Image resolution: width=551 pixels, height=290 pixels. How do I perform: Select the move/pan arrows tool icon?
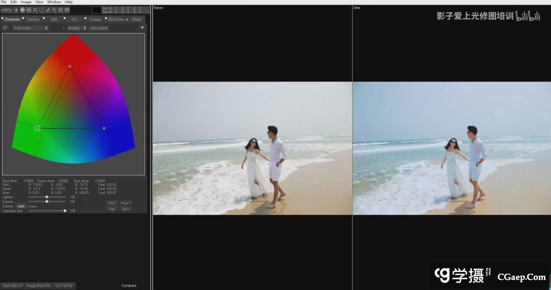coord(22,10)
